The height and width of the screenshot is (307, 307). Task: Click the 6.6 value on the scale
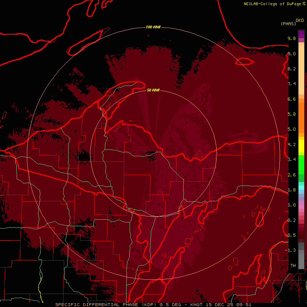[292, 99]
